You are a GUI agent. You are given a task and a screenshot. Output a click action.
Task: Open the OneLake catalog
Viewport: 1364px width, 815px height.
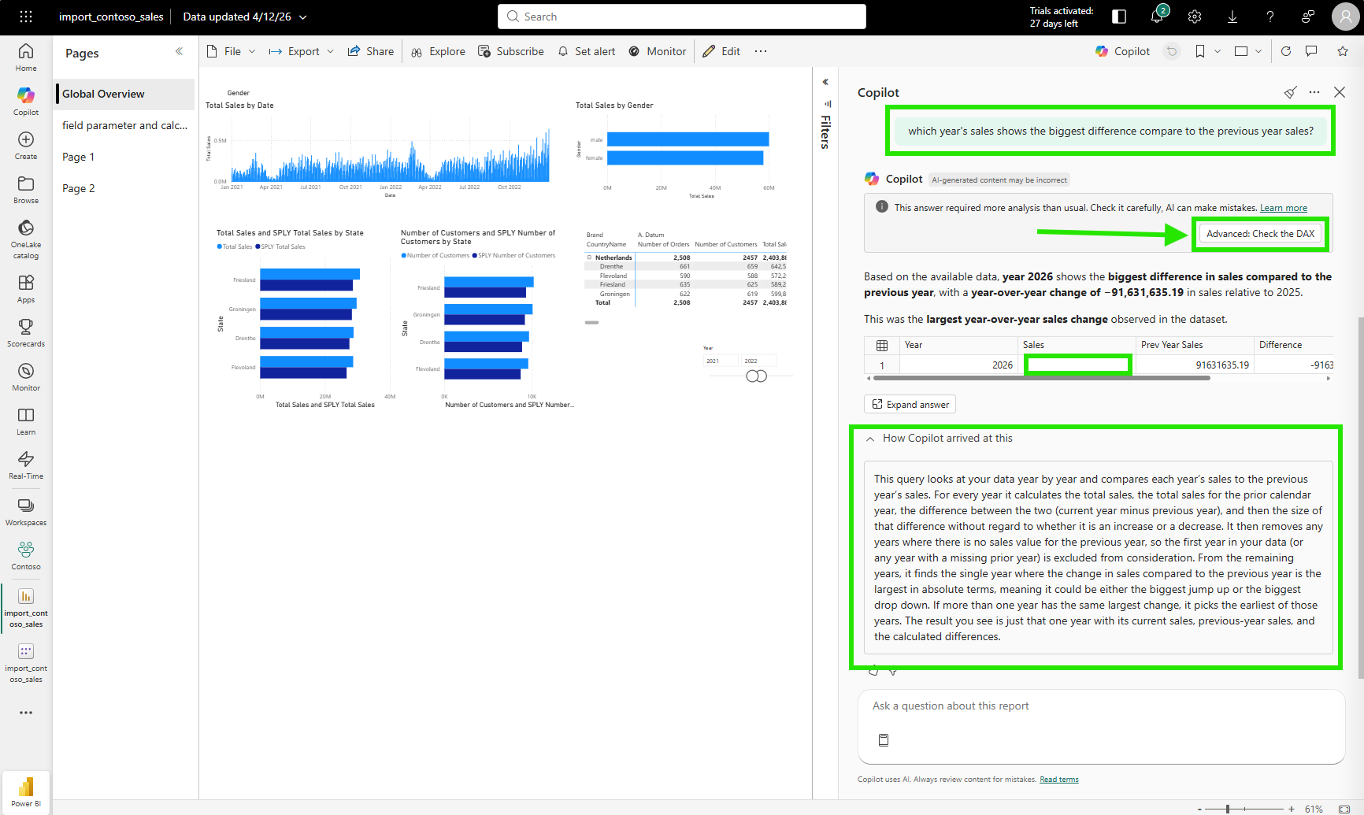tap(26, 239)
